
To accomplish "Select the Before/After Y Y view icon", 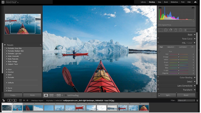I will coord(59,95).
